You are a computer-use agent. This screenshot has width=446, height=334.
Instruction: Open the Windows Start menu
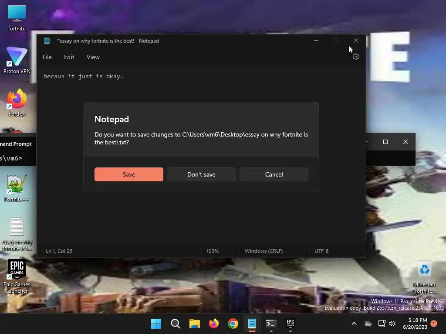coord(156,324)
